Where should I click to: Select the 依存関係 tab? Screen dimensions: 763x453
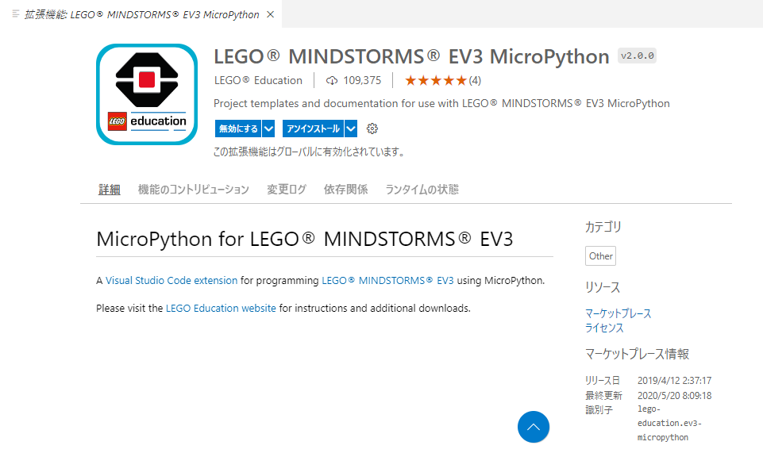pos(345,190)
